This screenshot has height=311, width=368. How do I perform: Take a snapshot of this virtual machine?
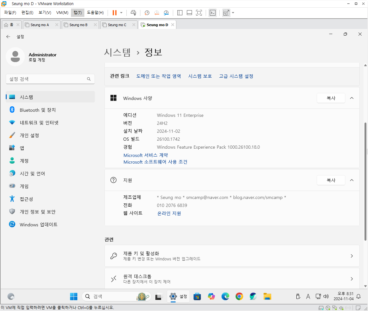point(147,13)
